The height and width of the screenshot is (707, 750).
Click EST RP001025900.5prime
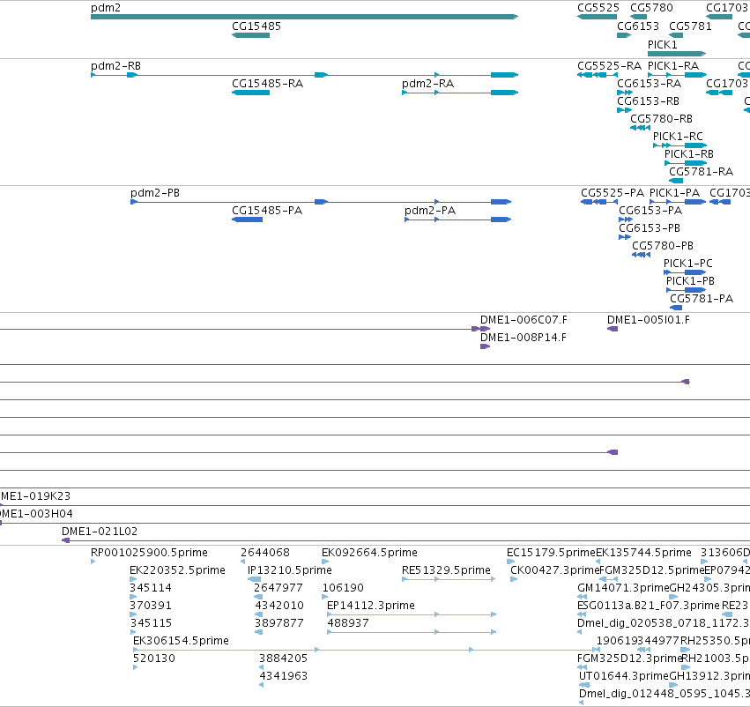tap(93, 562)
